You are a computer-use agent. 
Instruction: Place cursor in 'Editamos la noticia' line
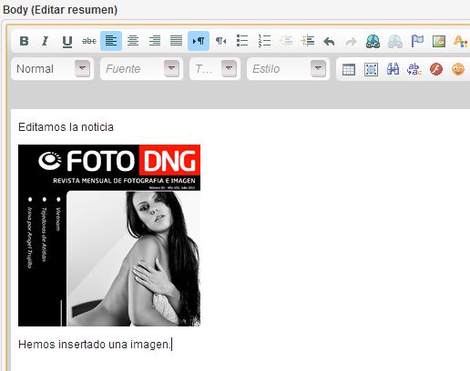66,127
